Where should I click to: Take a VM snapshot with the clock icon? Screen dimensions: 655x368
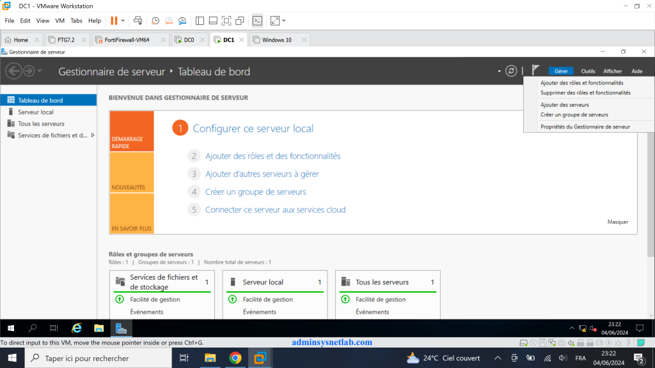pos(155,21)
